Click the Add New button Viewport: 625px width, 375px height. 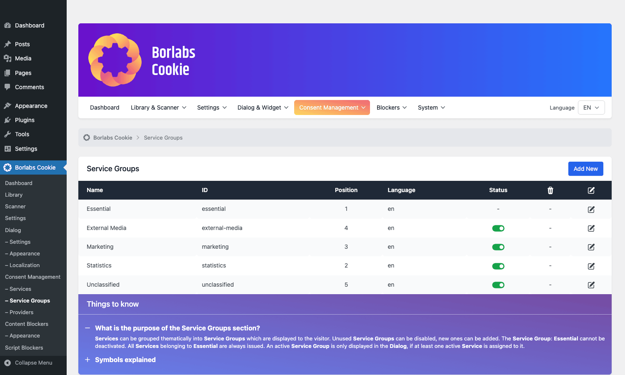pos(585,169)
